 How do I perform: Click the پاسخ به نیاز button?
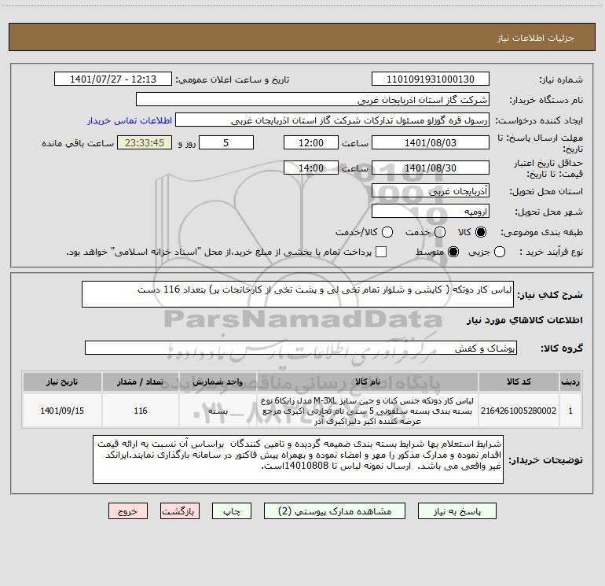(456, 511)
